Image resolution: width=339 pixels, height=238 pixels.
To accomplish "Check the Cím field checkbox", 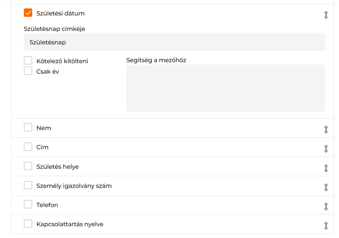I will point(28,147).
